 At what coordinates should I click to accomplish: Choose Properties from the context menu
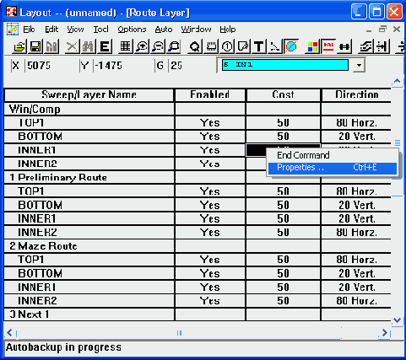(333, 168)
